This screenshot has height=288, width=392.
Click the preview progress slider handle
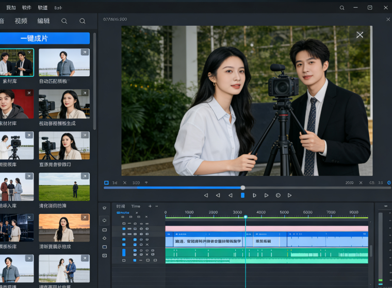[243, 188]
